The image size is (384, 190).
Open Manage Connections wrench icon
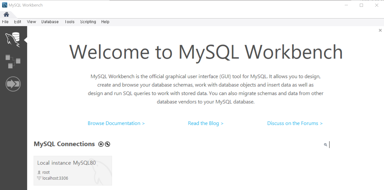point(107,144)
